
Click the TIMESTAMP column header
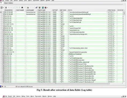point(45,10)
